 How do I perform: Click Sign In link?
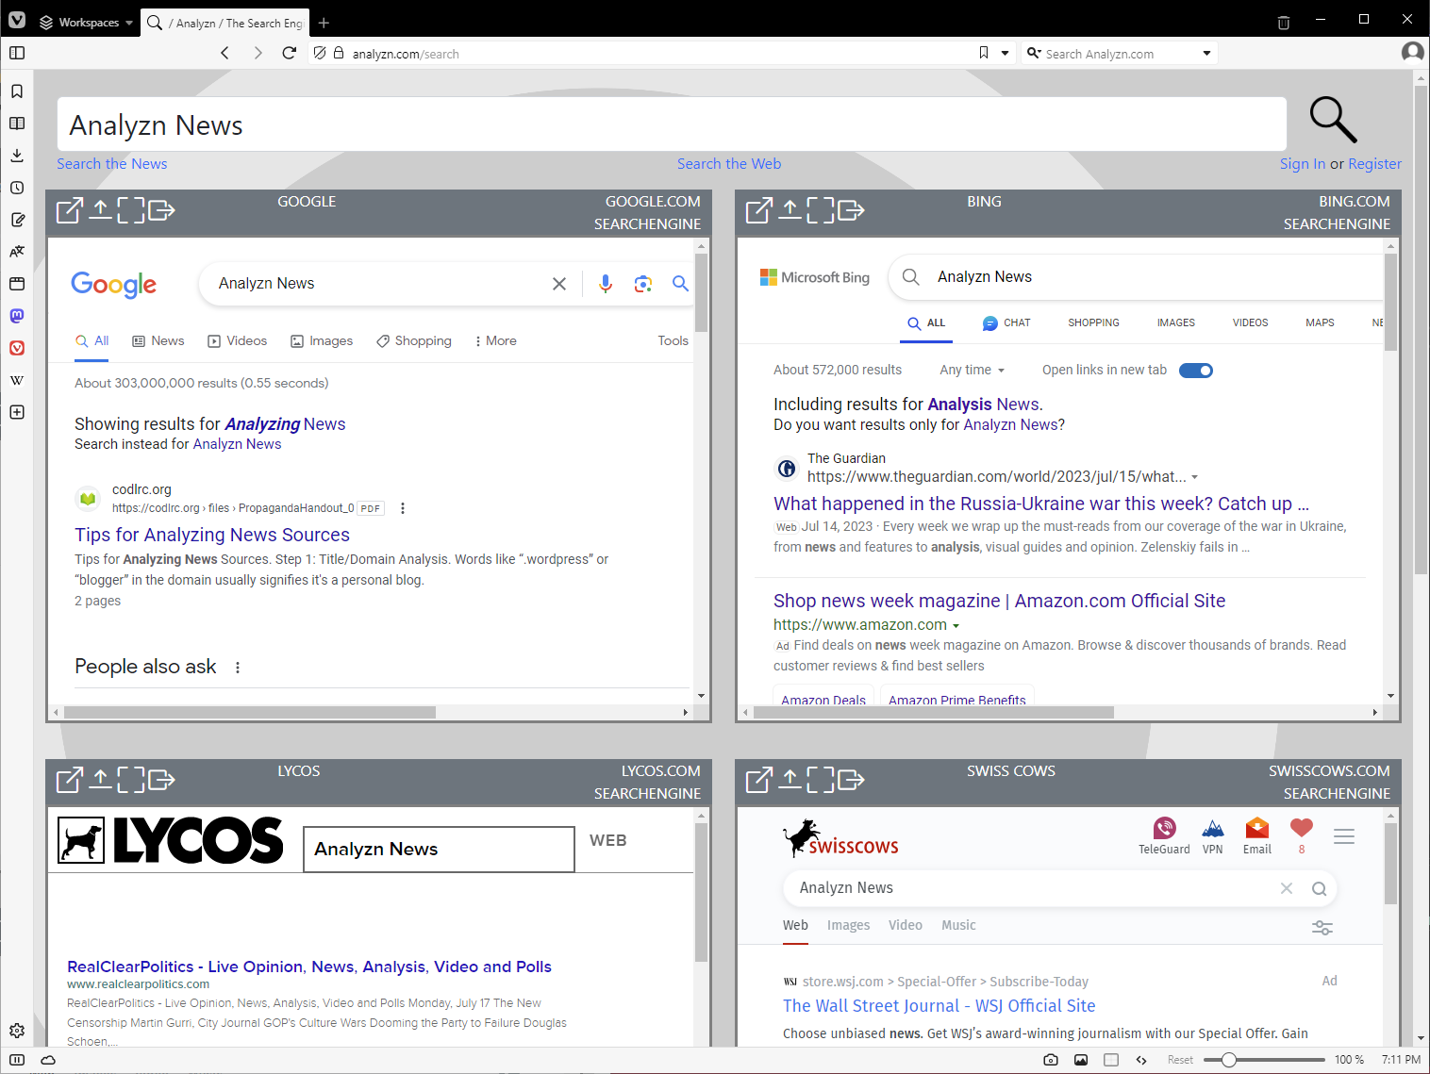click(1302, 164)
